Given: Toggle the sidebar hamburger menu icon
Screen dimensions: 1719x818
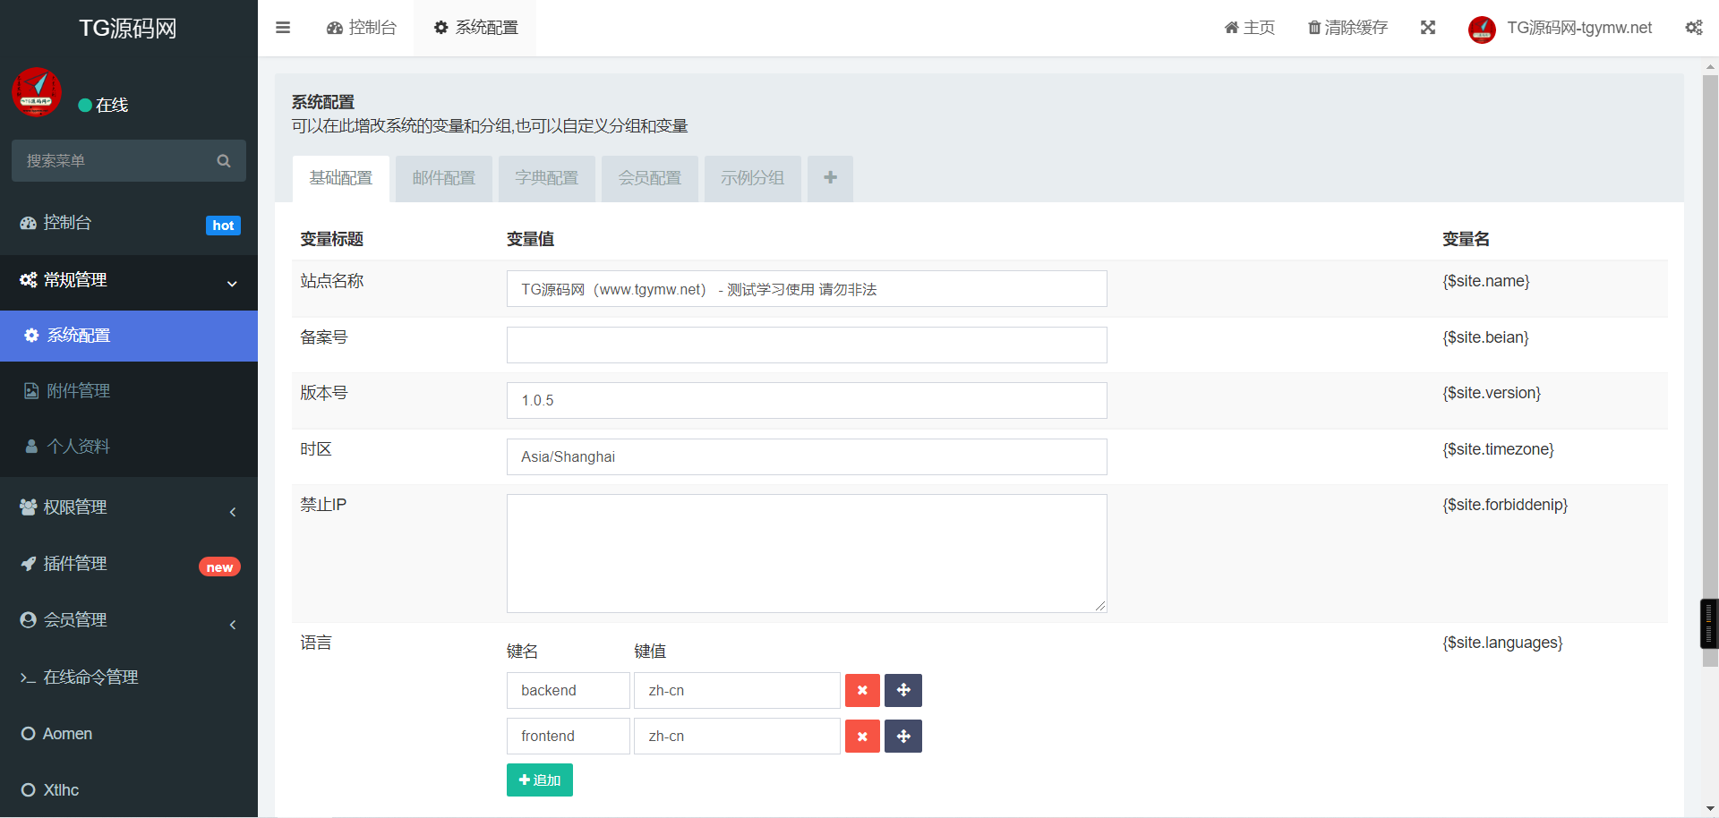Looking at the screenshot, I should [x=283, y=28].
